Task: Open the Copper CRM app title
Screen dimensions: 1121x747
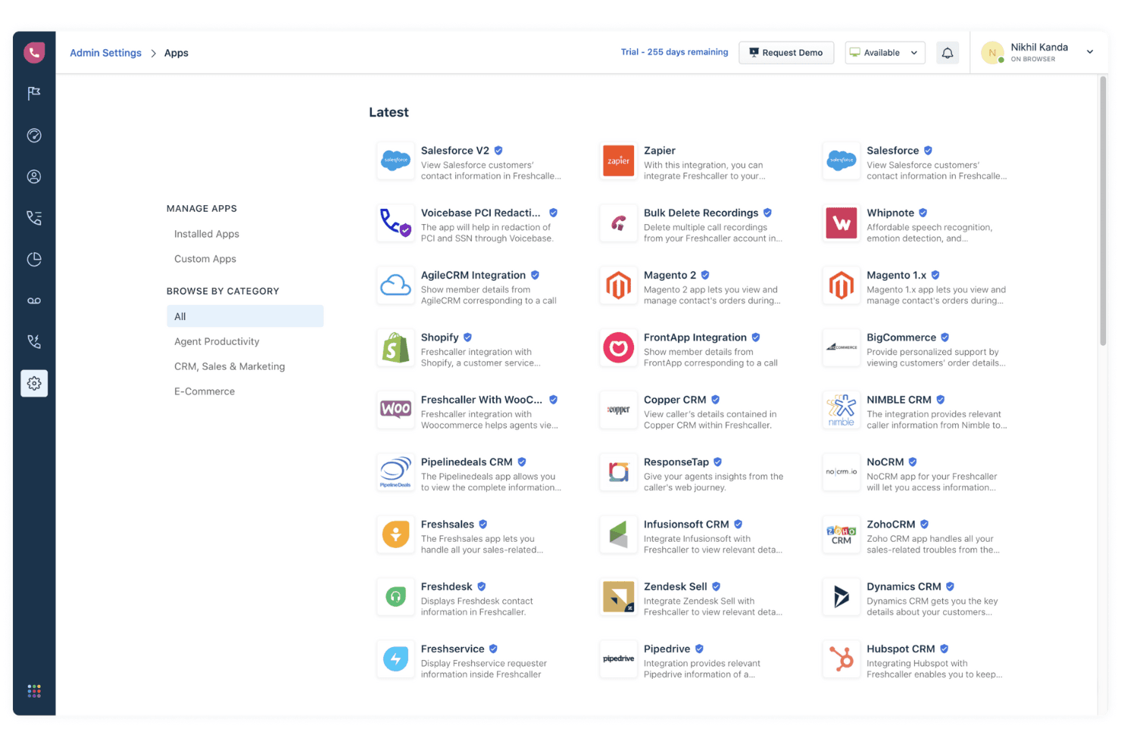Action: click(x=675, y=400)
